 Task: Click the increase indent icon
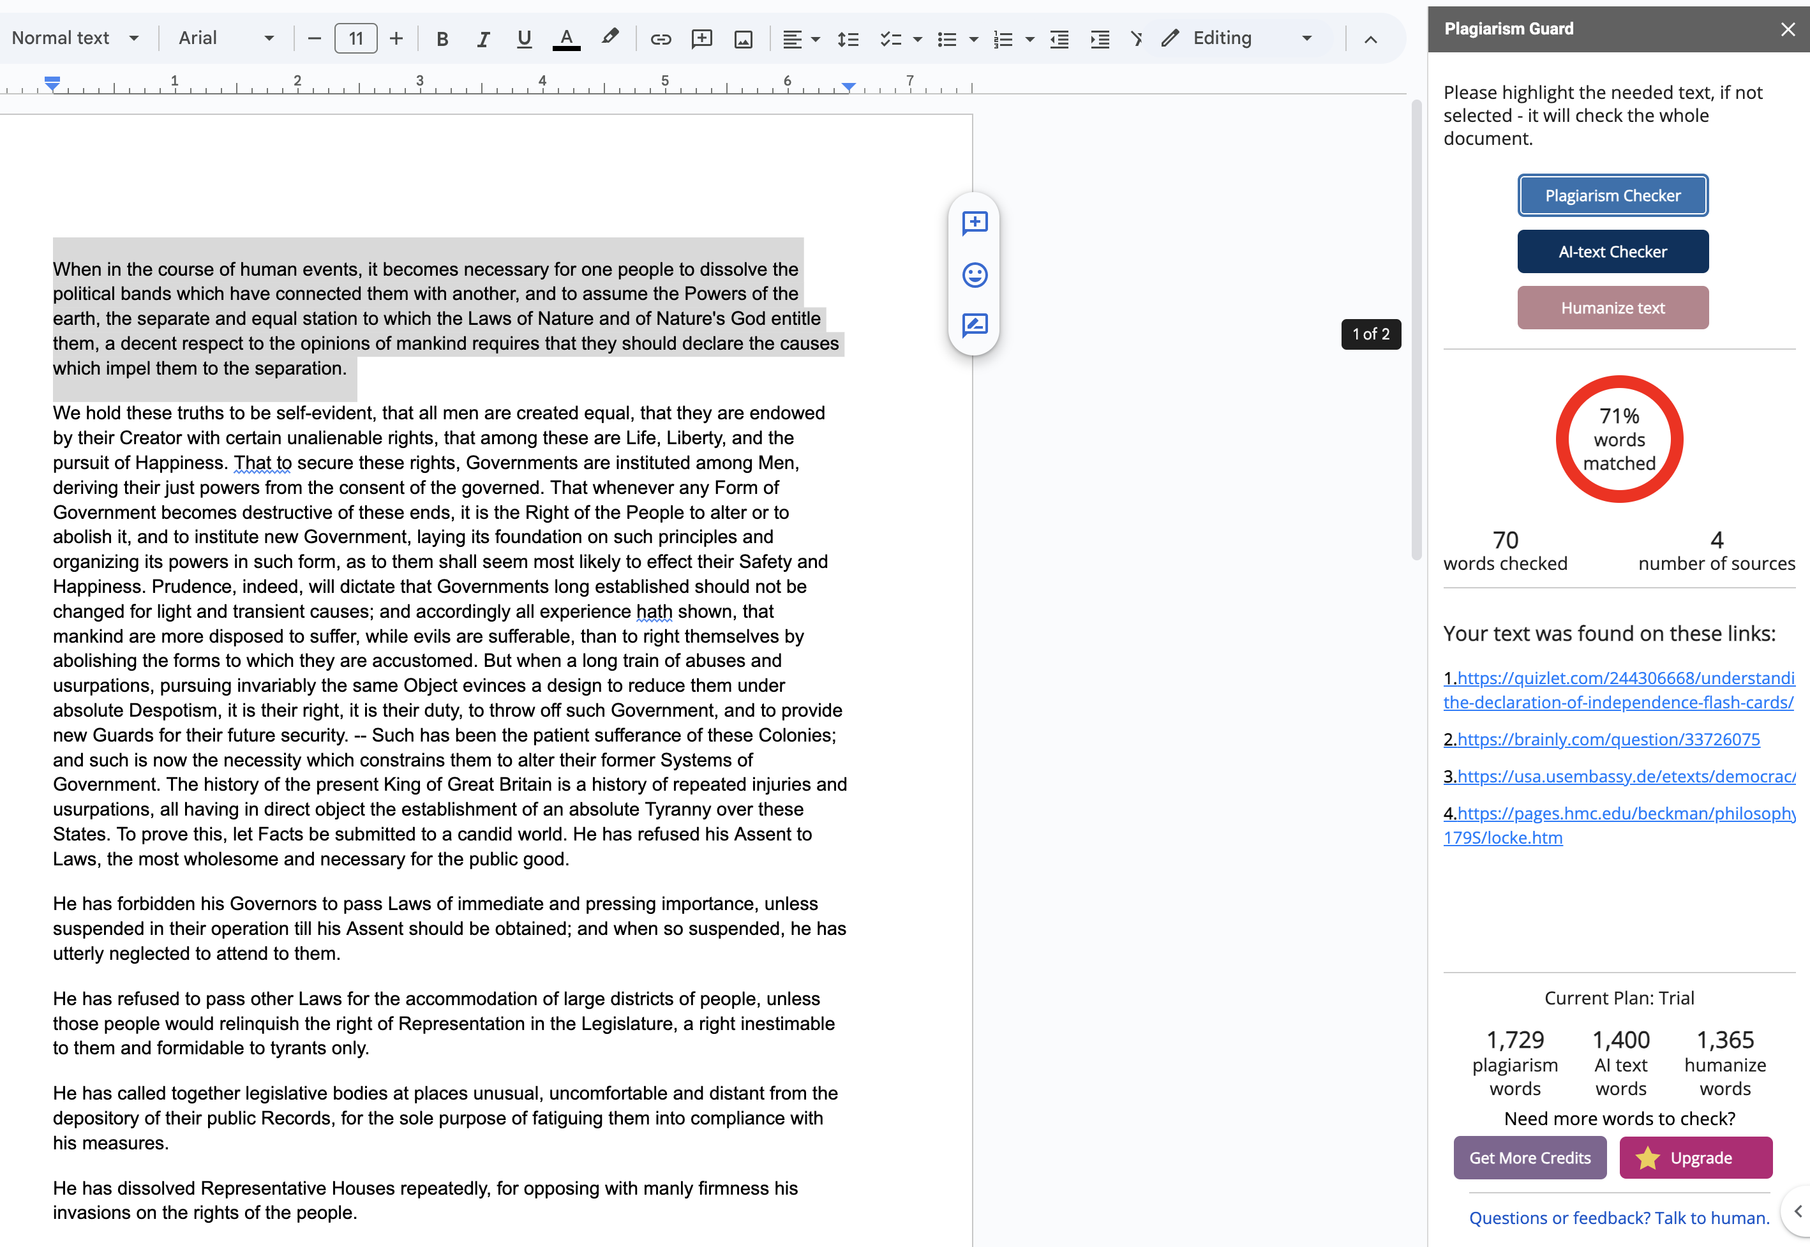coord(1100,38)
